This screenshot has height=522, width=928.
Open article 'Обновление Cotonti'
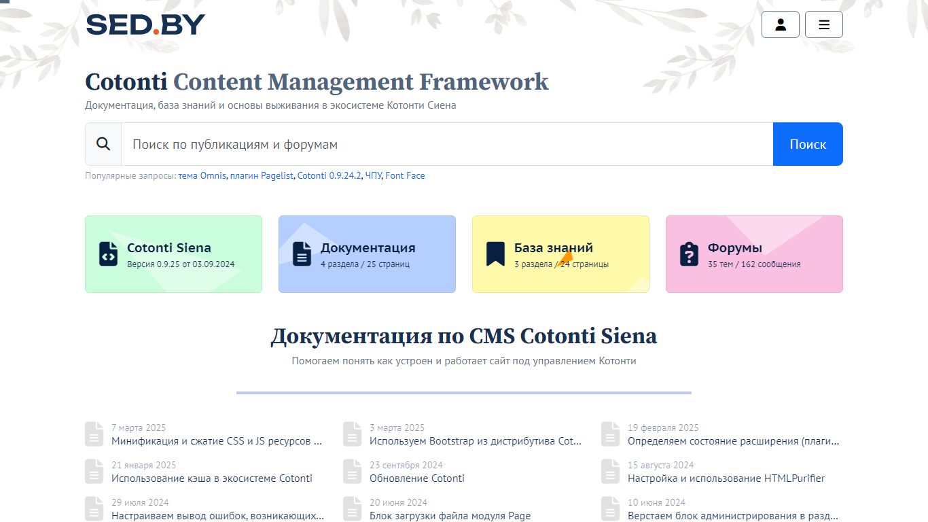click(417, 478)
